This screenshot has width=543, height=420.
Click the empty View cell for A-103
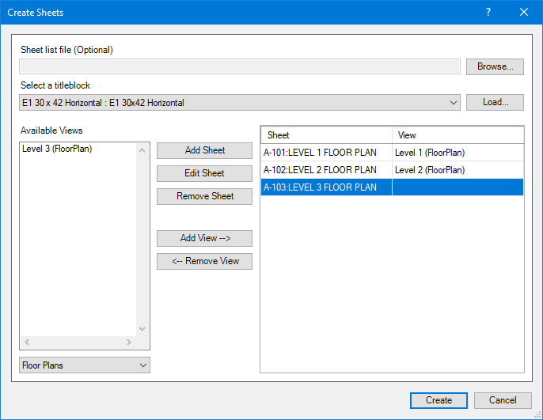[x=458, y=187]
